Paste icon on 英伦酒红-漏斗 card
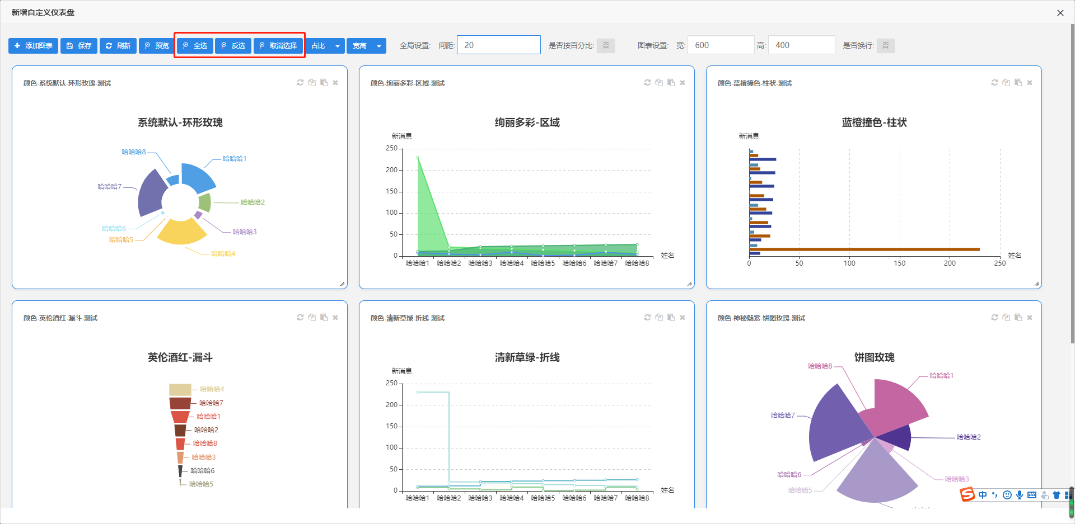The image size is (1075, 524). click(324, 318)
